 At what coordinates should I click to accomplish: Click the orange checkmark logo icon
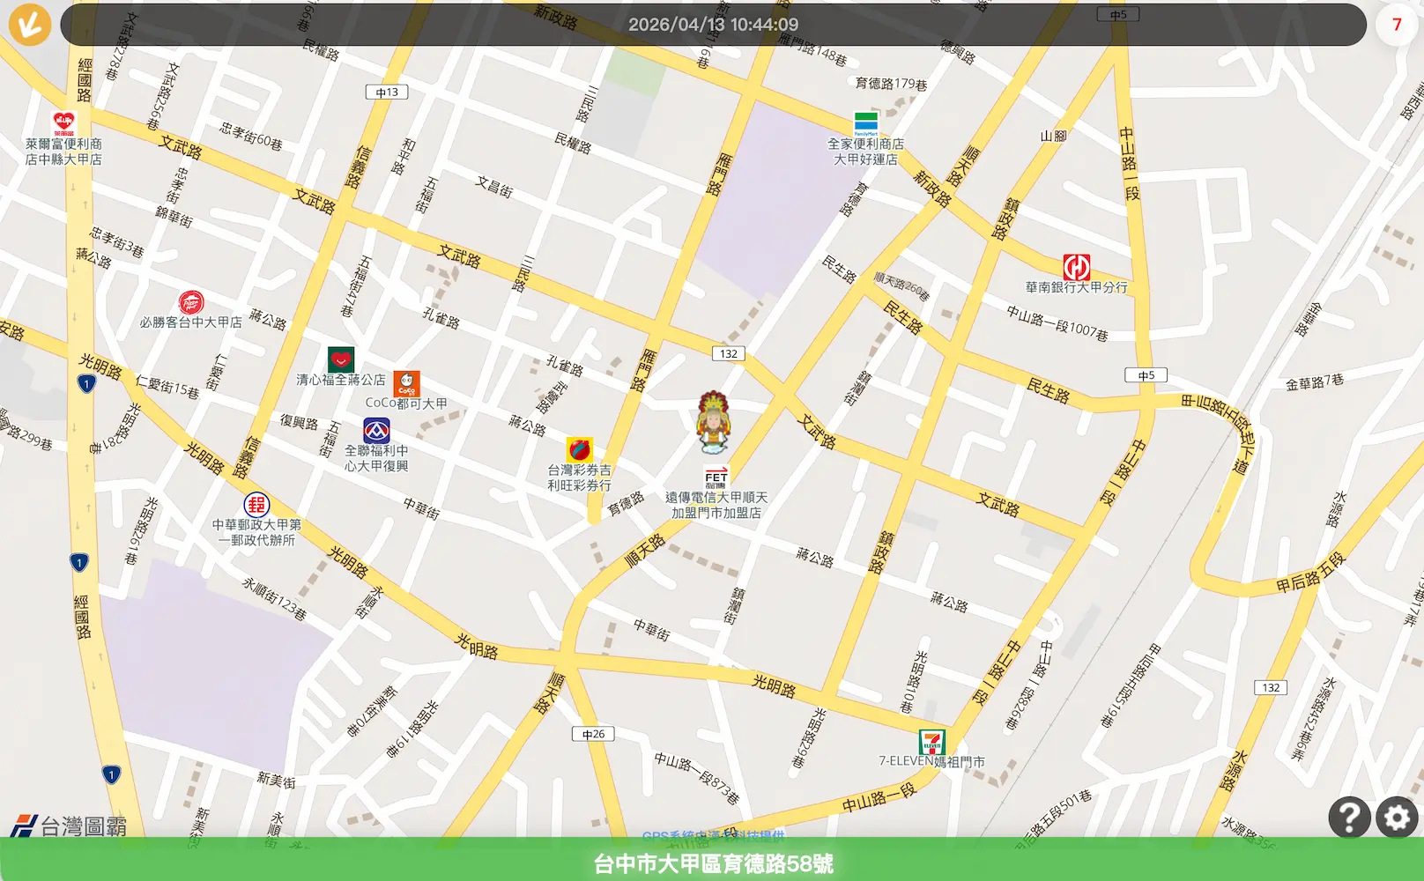(x=29, y=24)
